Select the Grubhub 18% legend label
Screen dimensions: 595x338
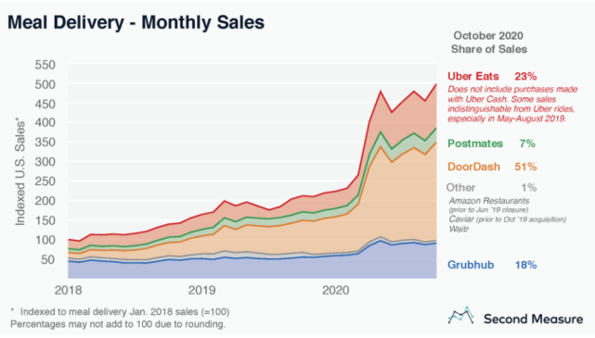point(492,265)
